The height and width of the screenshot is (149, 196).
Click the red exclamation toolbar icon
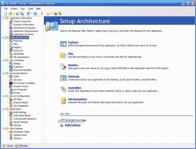(x=42, y=14)
